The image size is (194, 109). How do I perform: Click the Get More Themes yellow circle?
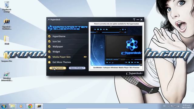click(49, 62)
